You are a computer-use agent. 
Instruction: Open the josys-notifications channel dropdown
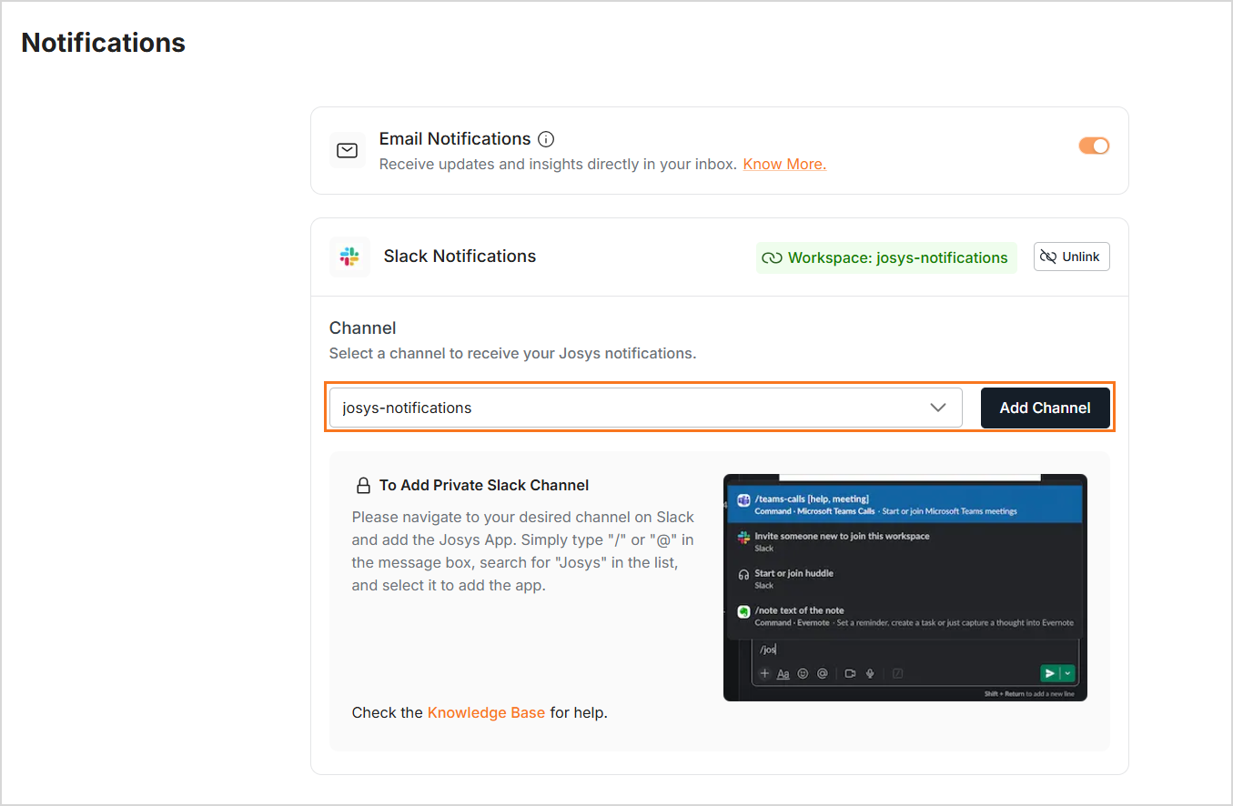pos(645,408)
